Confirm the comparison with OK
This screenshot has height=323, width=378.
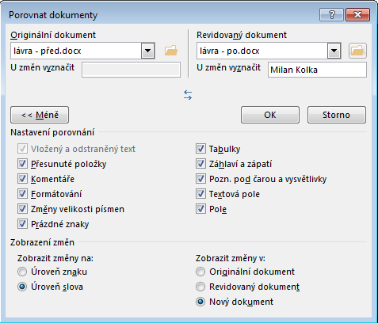pos(270,115)
